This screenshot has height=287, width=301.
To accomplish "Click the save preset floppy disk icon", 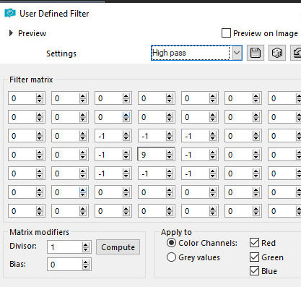I will (x=256, y=53).
